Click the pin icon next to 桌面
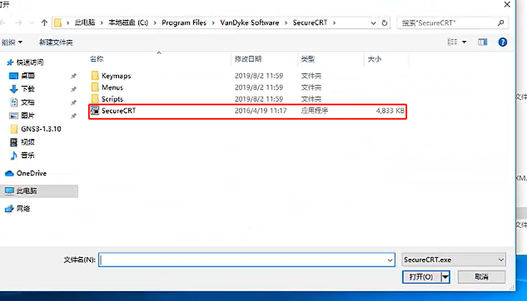 tap(74, 76)
